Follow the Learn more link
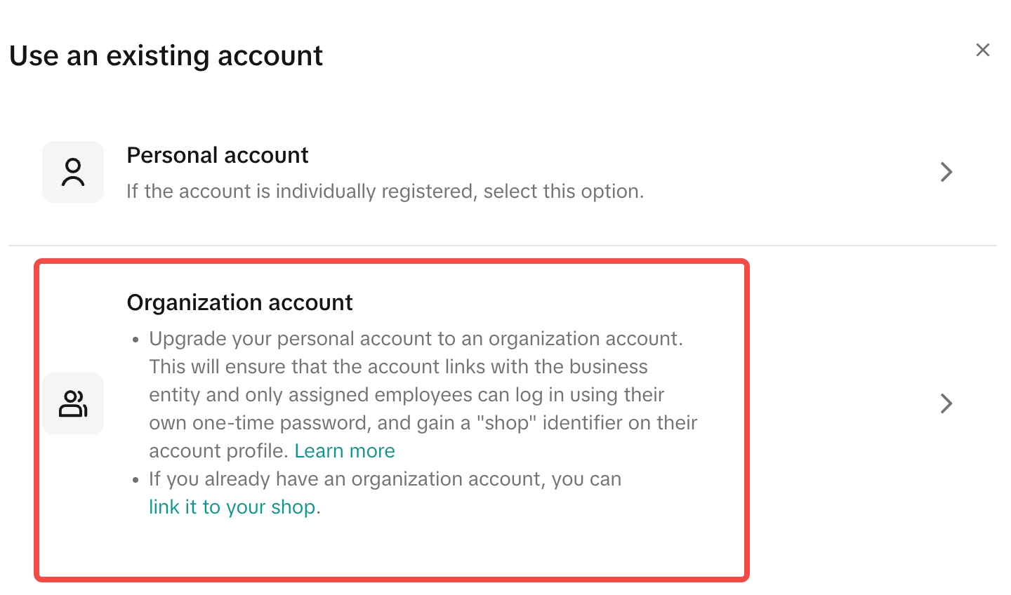The width and height of the screenshot is (1011, 595). click(x=345, y=451)
